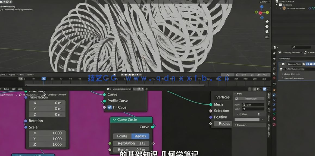
Task: Click the light gray field in sidebar
Action: pyautogui.click(x=247, y=119)
